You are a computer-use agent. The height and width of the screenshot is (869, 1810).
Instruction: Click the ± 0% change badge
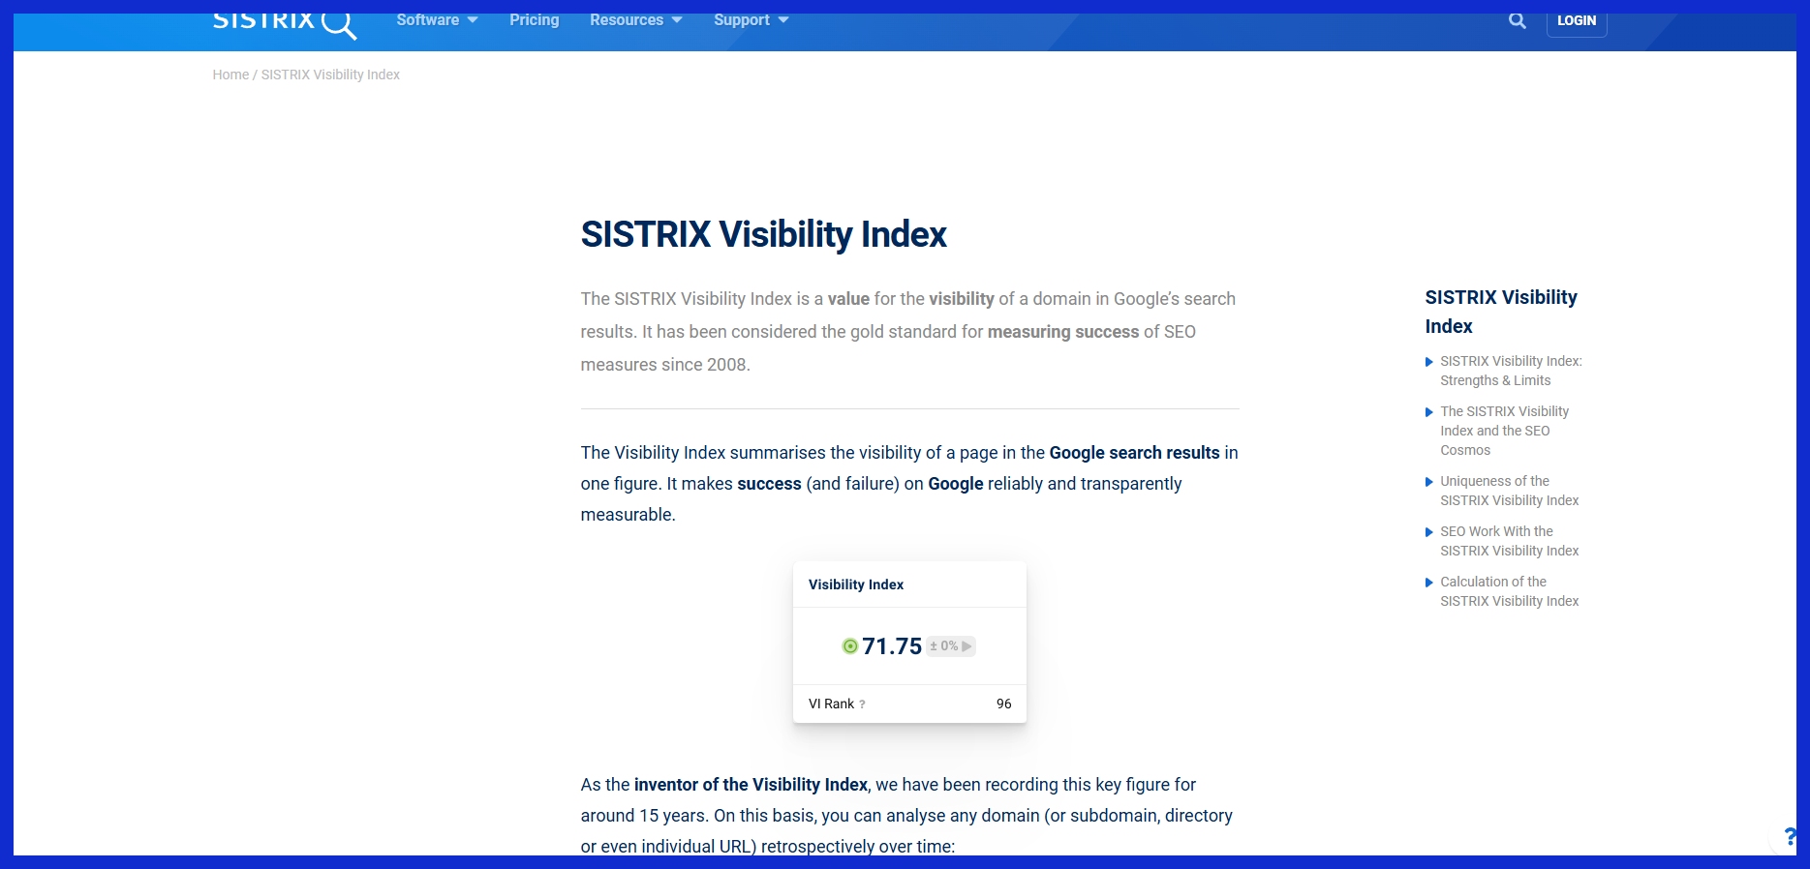point(950,645)
